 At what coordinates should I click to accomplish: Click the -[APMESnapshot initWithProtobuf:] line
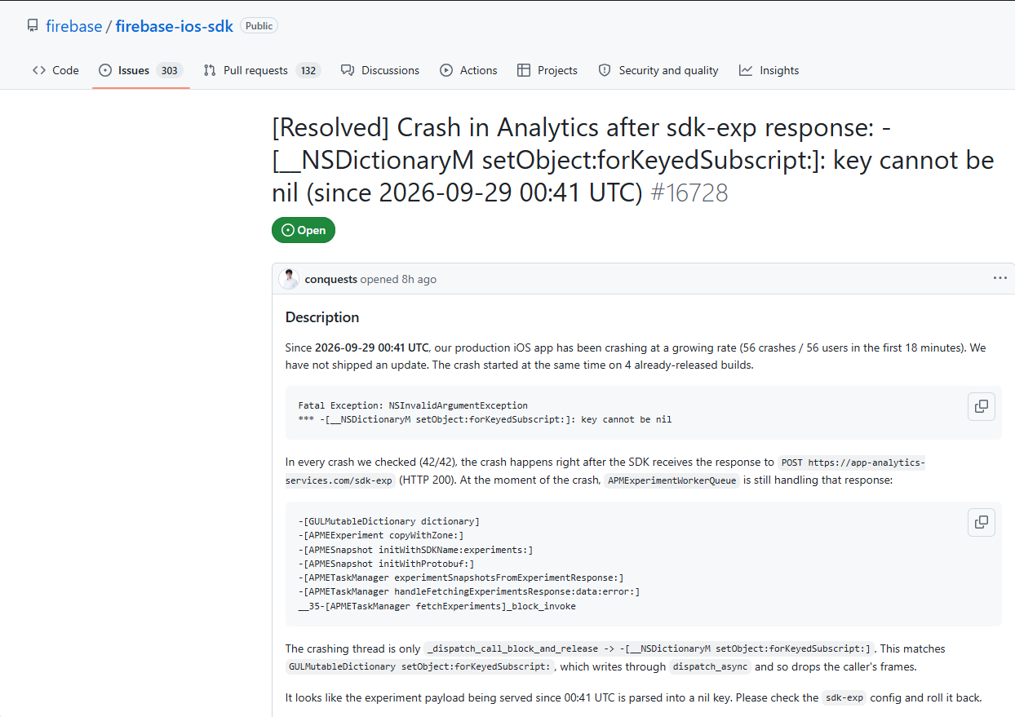coord(386,564)
